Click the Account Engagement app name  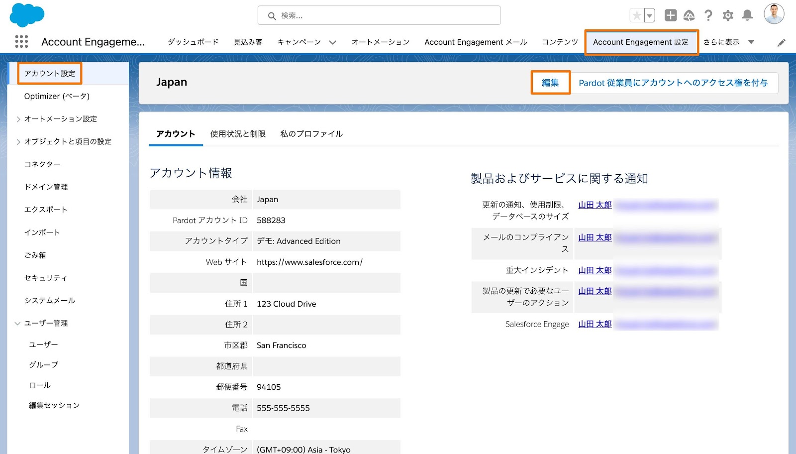pyautogui.click(x=93, y=42)
